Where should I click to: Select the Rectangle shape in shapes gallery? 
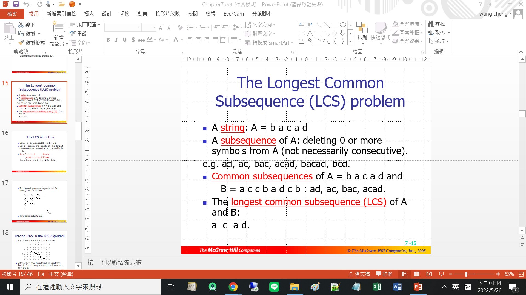(335, 25)
